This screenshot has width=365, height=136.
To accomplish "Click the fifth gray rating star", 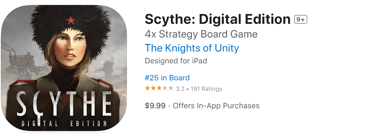I will [x=171, y=88].
